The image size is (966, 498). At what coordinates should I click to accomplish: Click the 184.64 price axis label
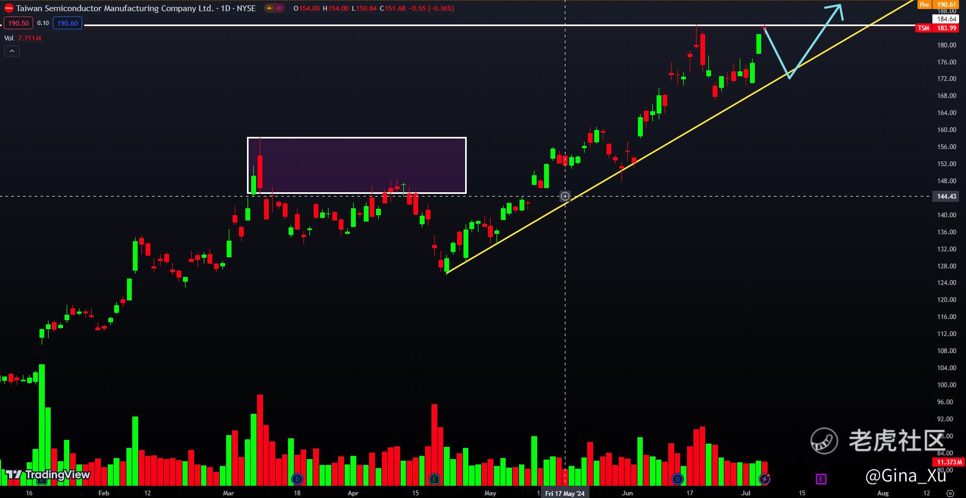(947, 19)
